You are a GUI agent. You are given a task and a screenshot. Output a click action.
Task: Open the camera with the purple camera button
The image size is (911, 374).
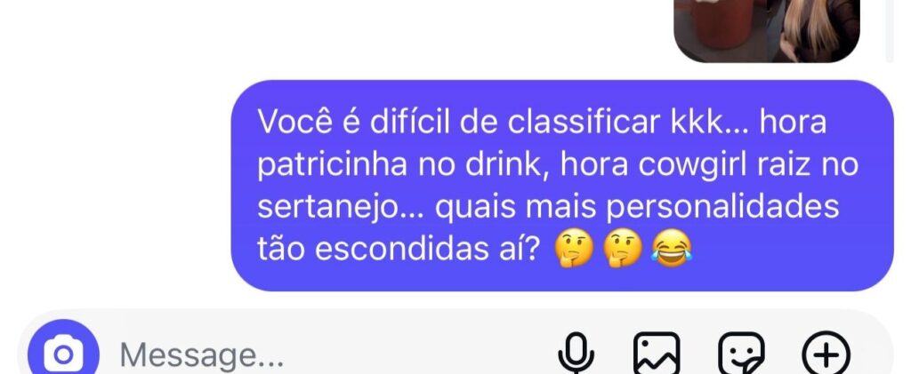pos(63,351)
